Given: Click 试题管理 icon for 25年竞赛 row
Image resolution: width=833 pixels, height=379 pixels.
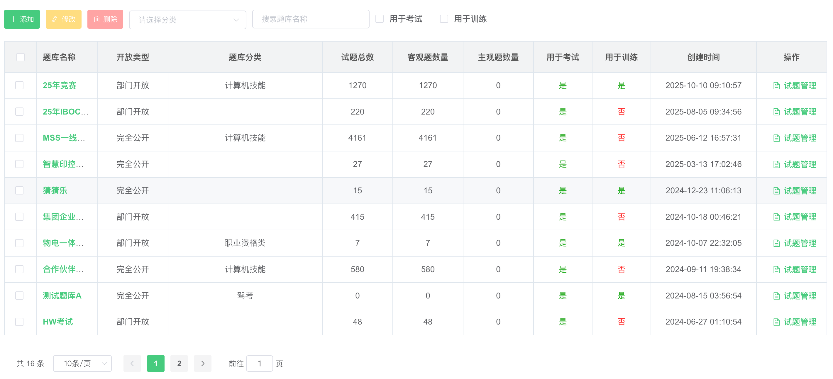Looking at the screenshot, I should 776,86.
